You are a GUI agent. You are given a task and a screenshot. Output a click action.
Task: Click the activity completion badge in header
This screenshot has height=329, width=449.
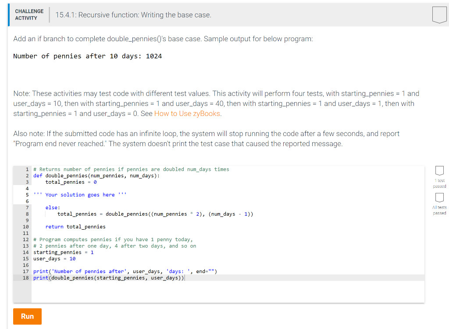439,14
